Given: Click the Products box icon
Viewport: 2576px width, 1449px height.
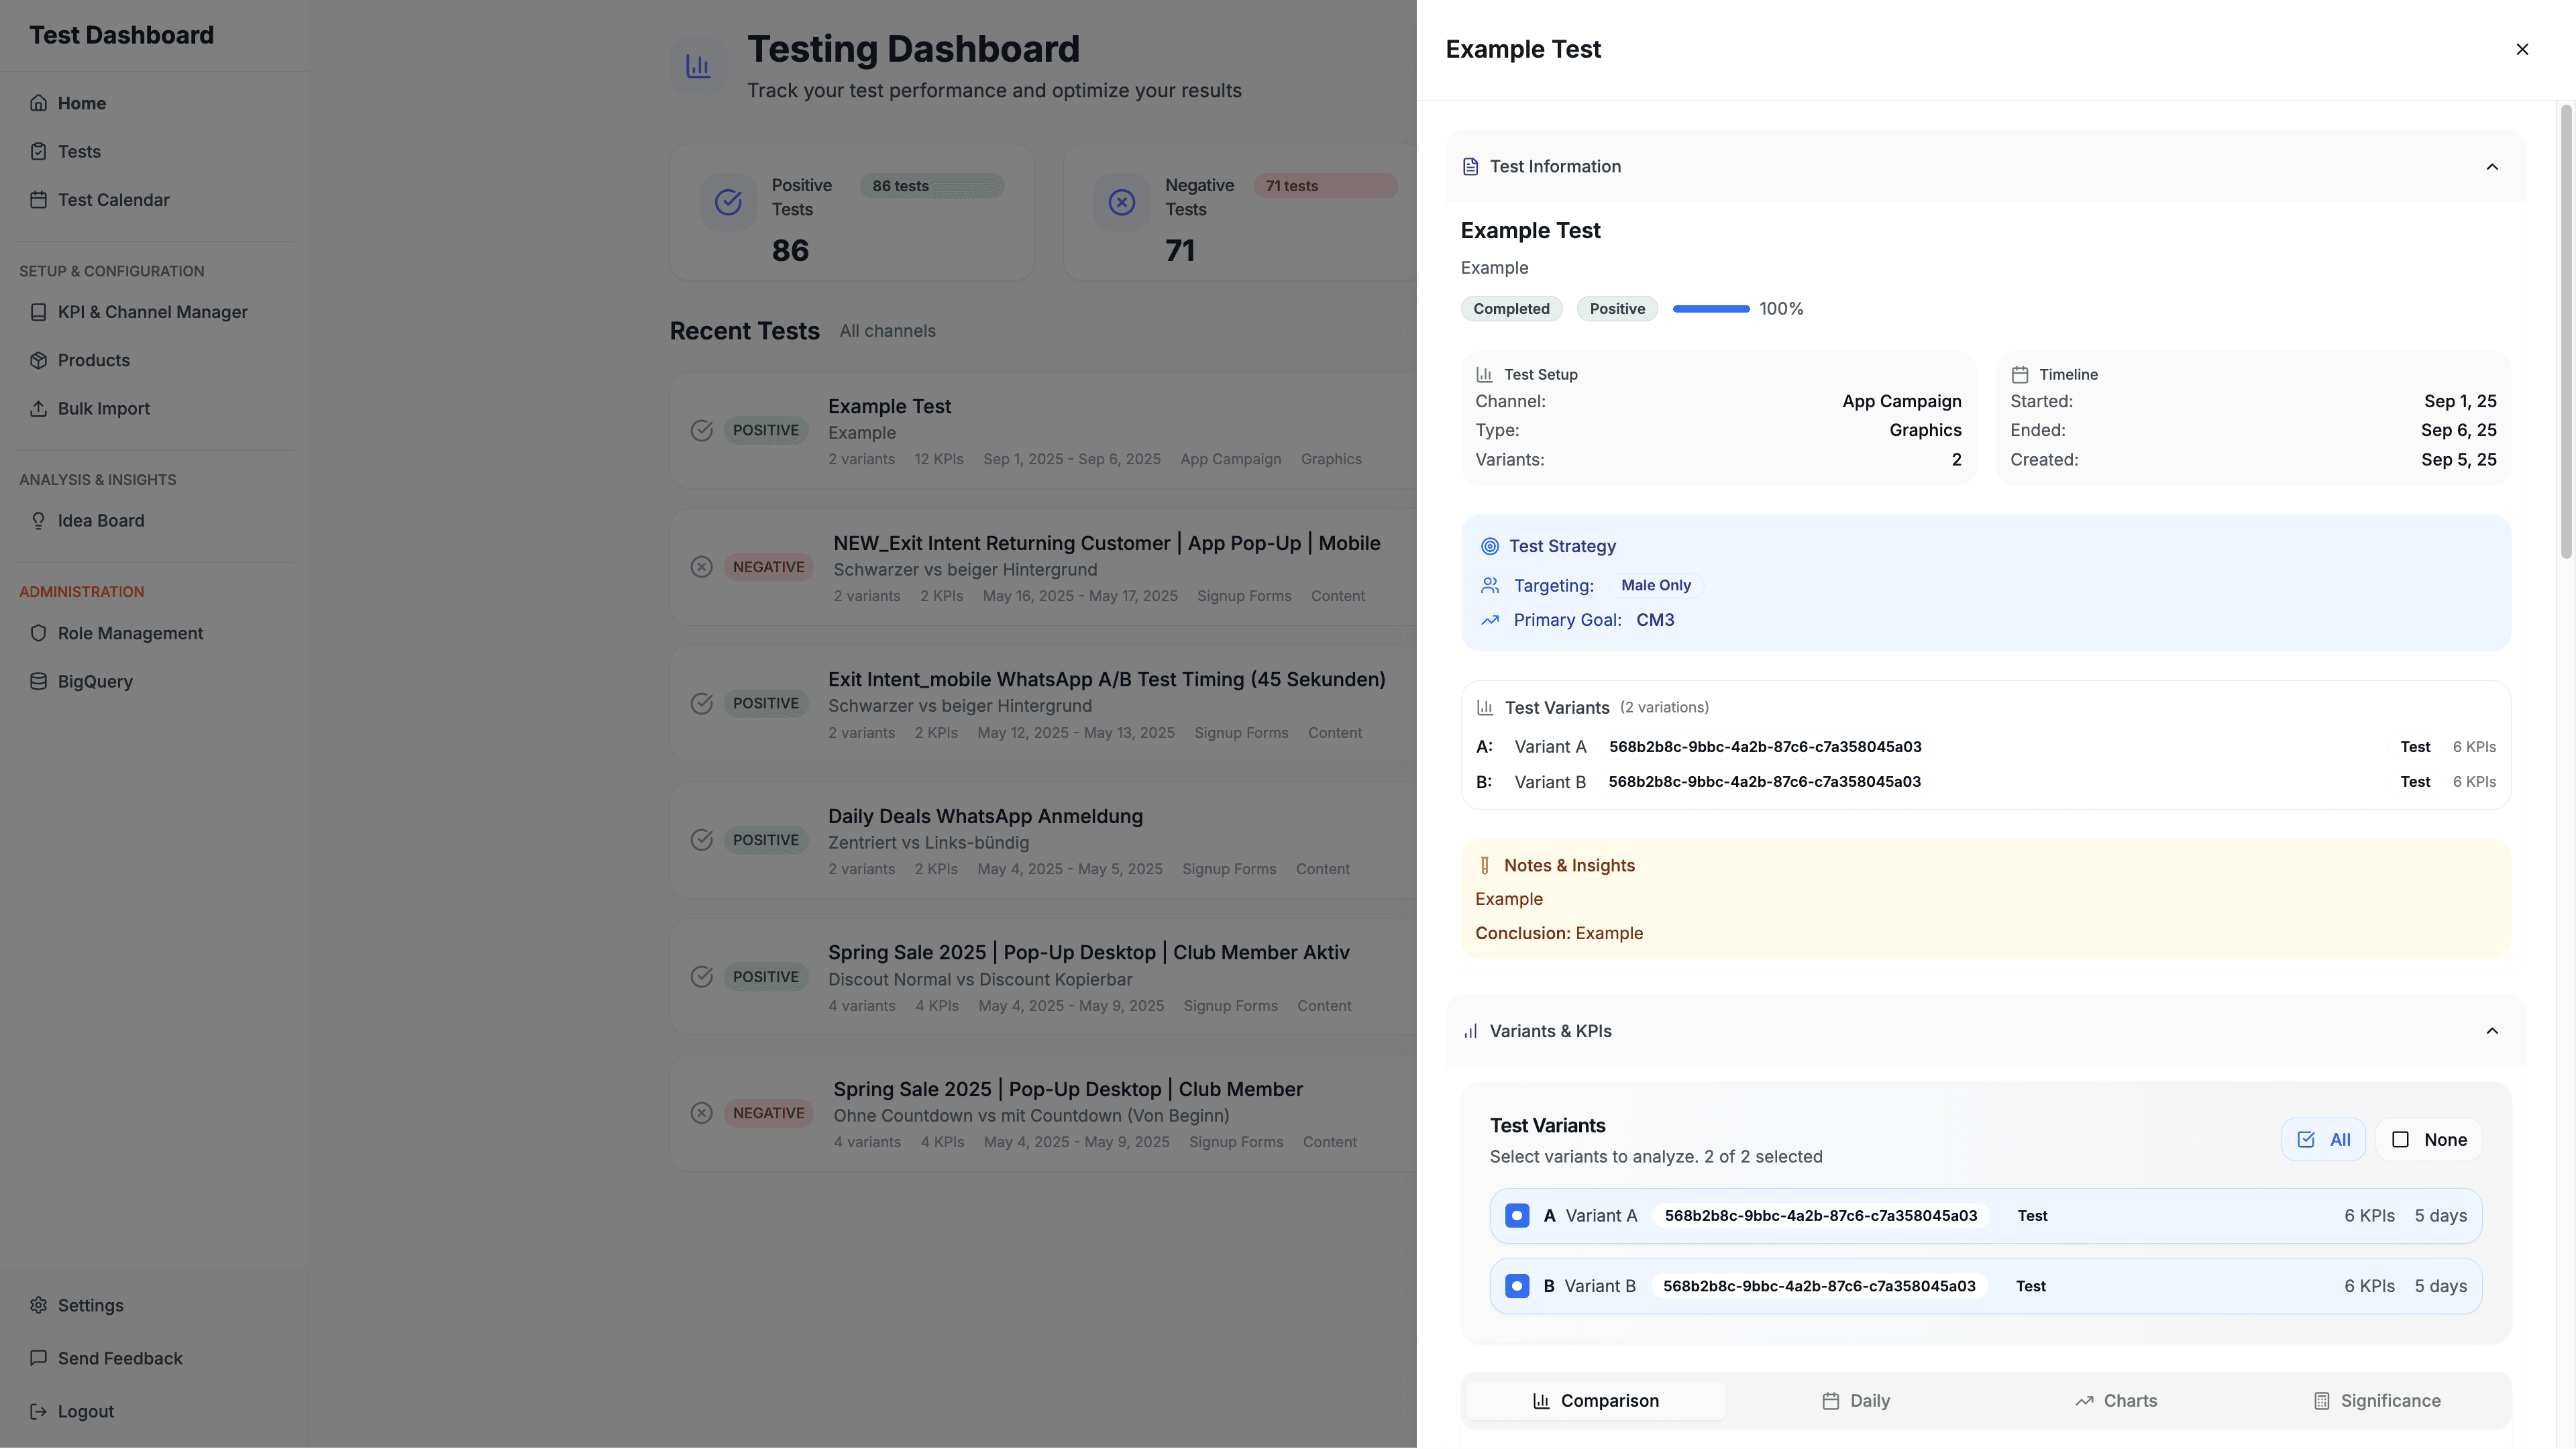Looking at the screenshot, I should click(39, 360).
